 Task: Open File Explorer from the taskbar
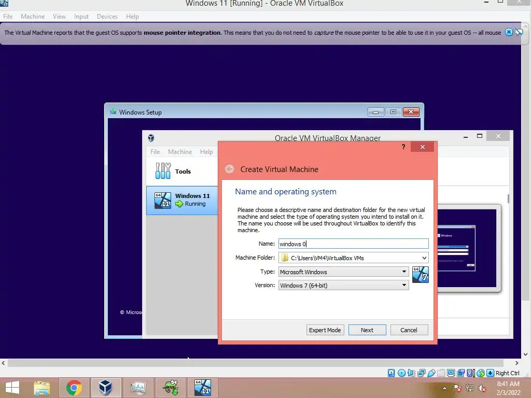42,388
